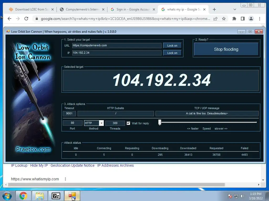This screenshot has height=201, width=269.
Task: Click the Threads field showing 300
Action: [x=115, y=123]
